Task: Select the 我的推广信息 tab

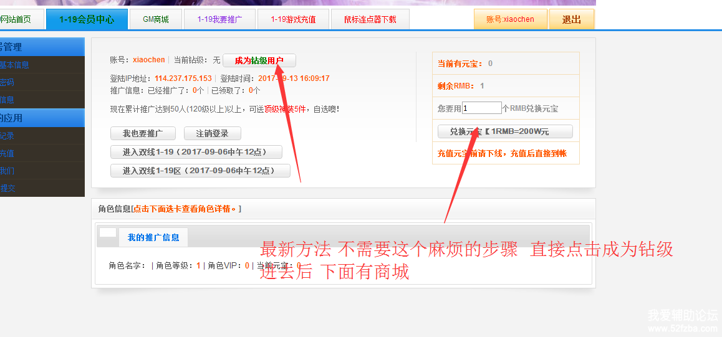Action: pyautogui.click(x=153, y=238)
